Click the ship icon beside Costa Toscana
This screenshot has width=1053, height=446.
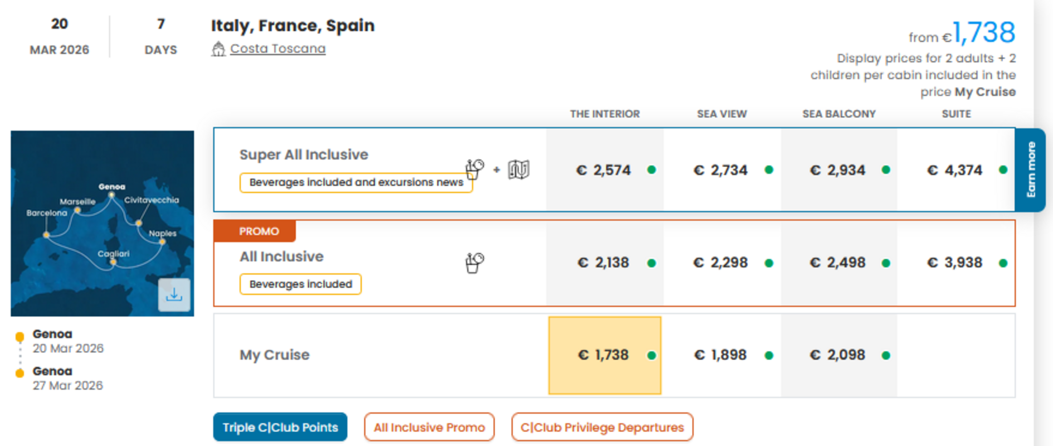(218, 49)
